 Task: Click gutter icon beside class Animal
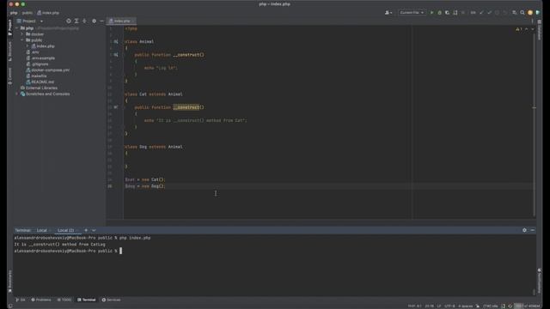tap(116, 42)
